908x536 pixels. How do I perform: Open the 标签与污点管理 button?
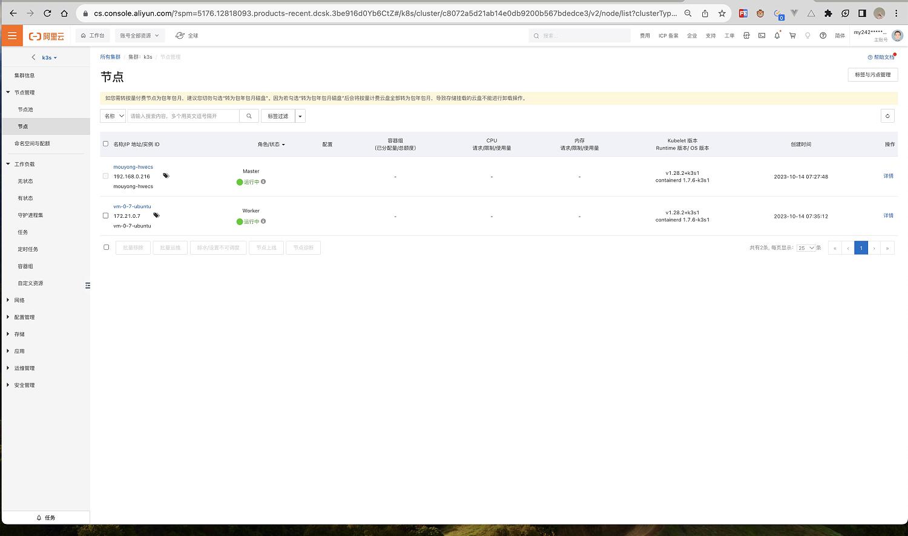[x=872, y=75]
